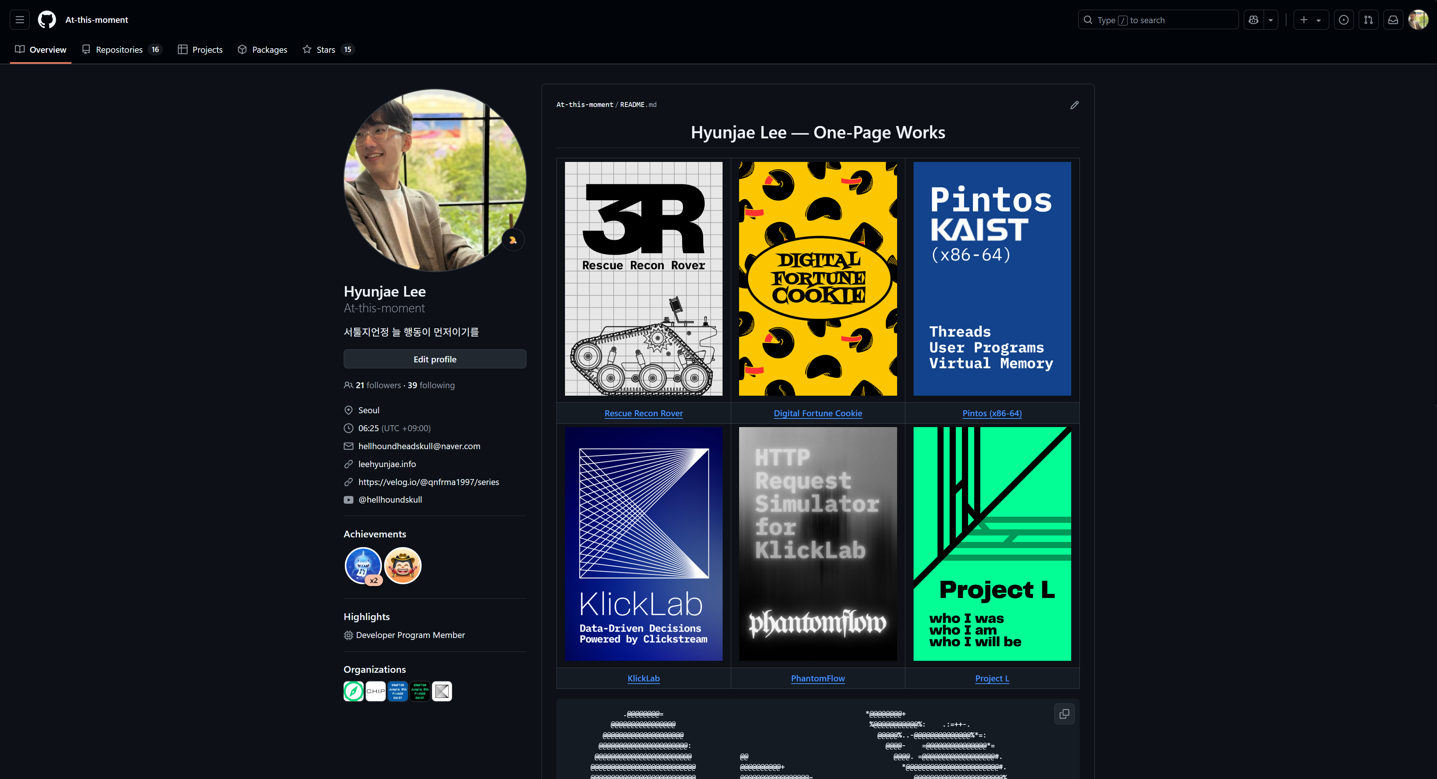Open the Rescue Recon Rover link
The width and height of the screenshot is (1437, 779).
[x=643, y=413]
